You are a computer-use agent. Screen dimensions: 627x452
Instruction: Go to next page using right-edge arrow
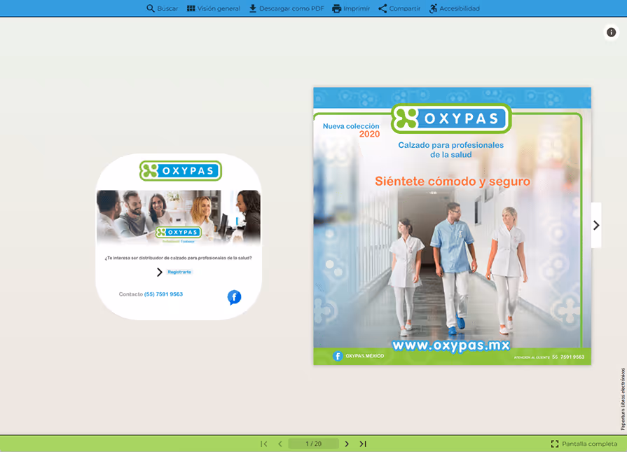pos(596,225)
